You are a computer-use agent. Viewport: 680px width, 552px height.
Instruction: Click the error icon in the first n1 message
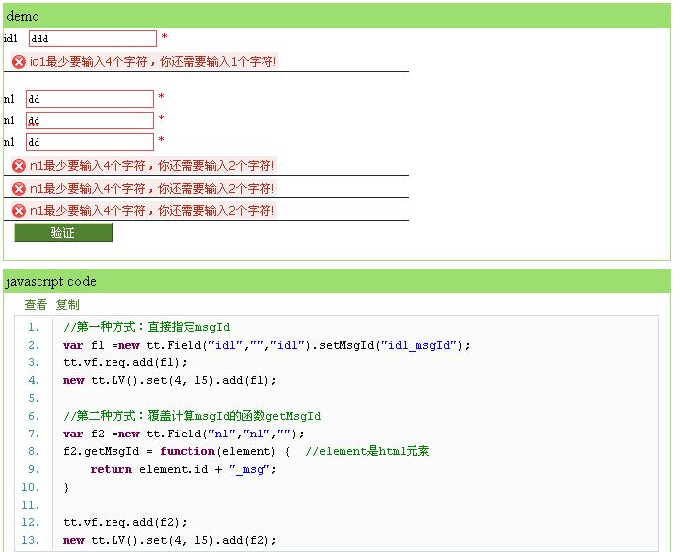pyautogui.click(x=19, y=166)
